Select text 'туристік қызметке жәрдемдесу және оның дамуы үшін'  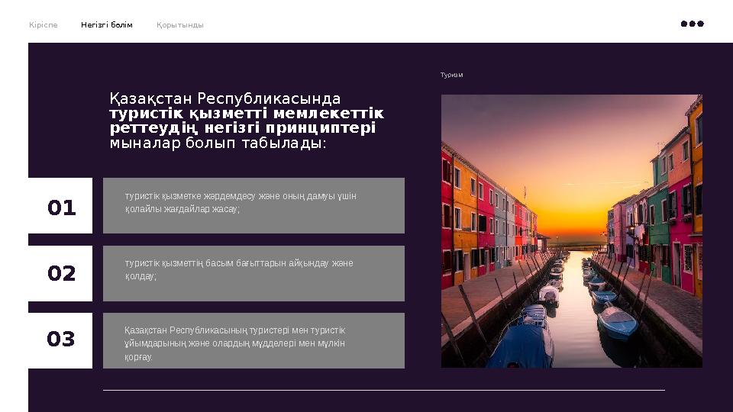click(241, 196)
